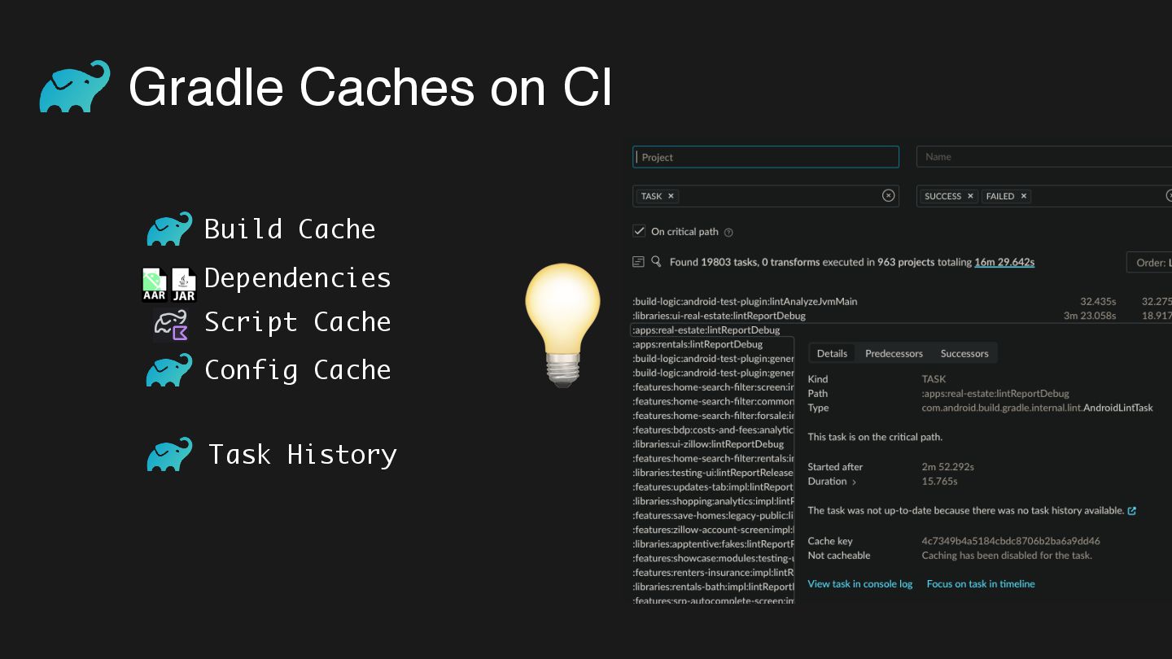Image resolution: width=1172 pixels, height=659 pixels.
Task: Click the help icon beside On critical path
Action: [x=728, y=232]
